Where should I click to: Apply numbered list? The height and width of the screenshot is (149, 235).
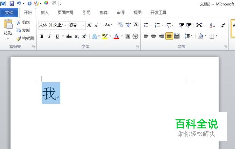tap(157, 25)
